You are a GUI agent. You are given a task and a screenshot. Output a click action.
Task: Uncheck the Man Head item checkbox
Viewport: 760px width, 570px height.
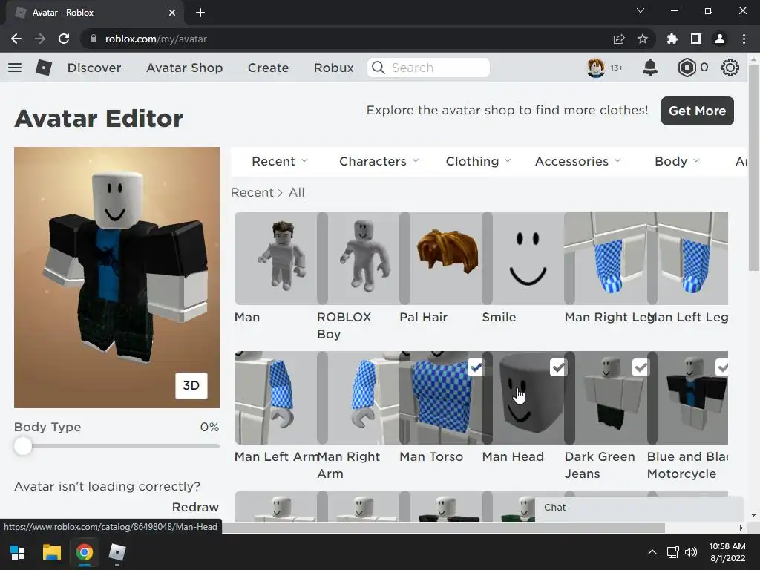click(558, 367)
